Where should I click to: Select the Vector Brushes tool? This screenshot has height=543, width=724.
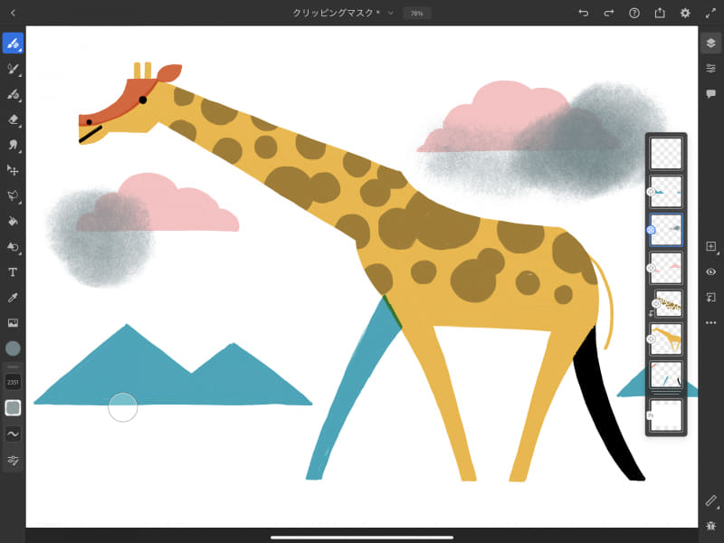(13, 95)
